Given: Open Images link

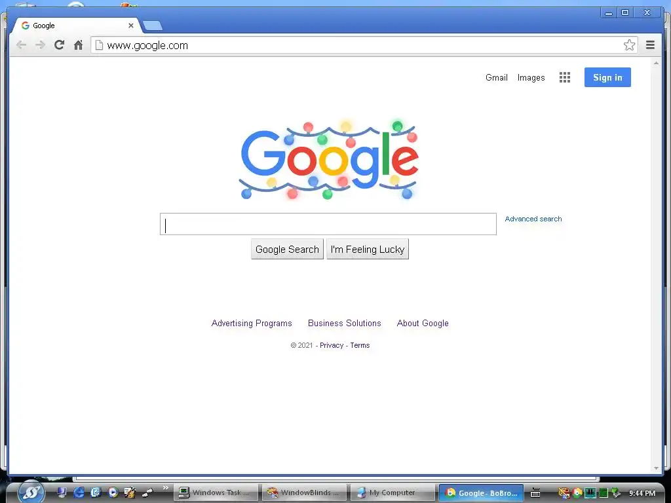Looking at the screenshot, I should click(531, 77).
